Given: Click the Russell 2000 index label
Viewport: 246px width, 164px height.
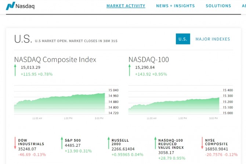Looking at the screenshot, I should [x=120, y=142].
